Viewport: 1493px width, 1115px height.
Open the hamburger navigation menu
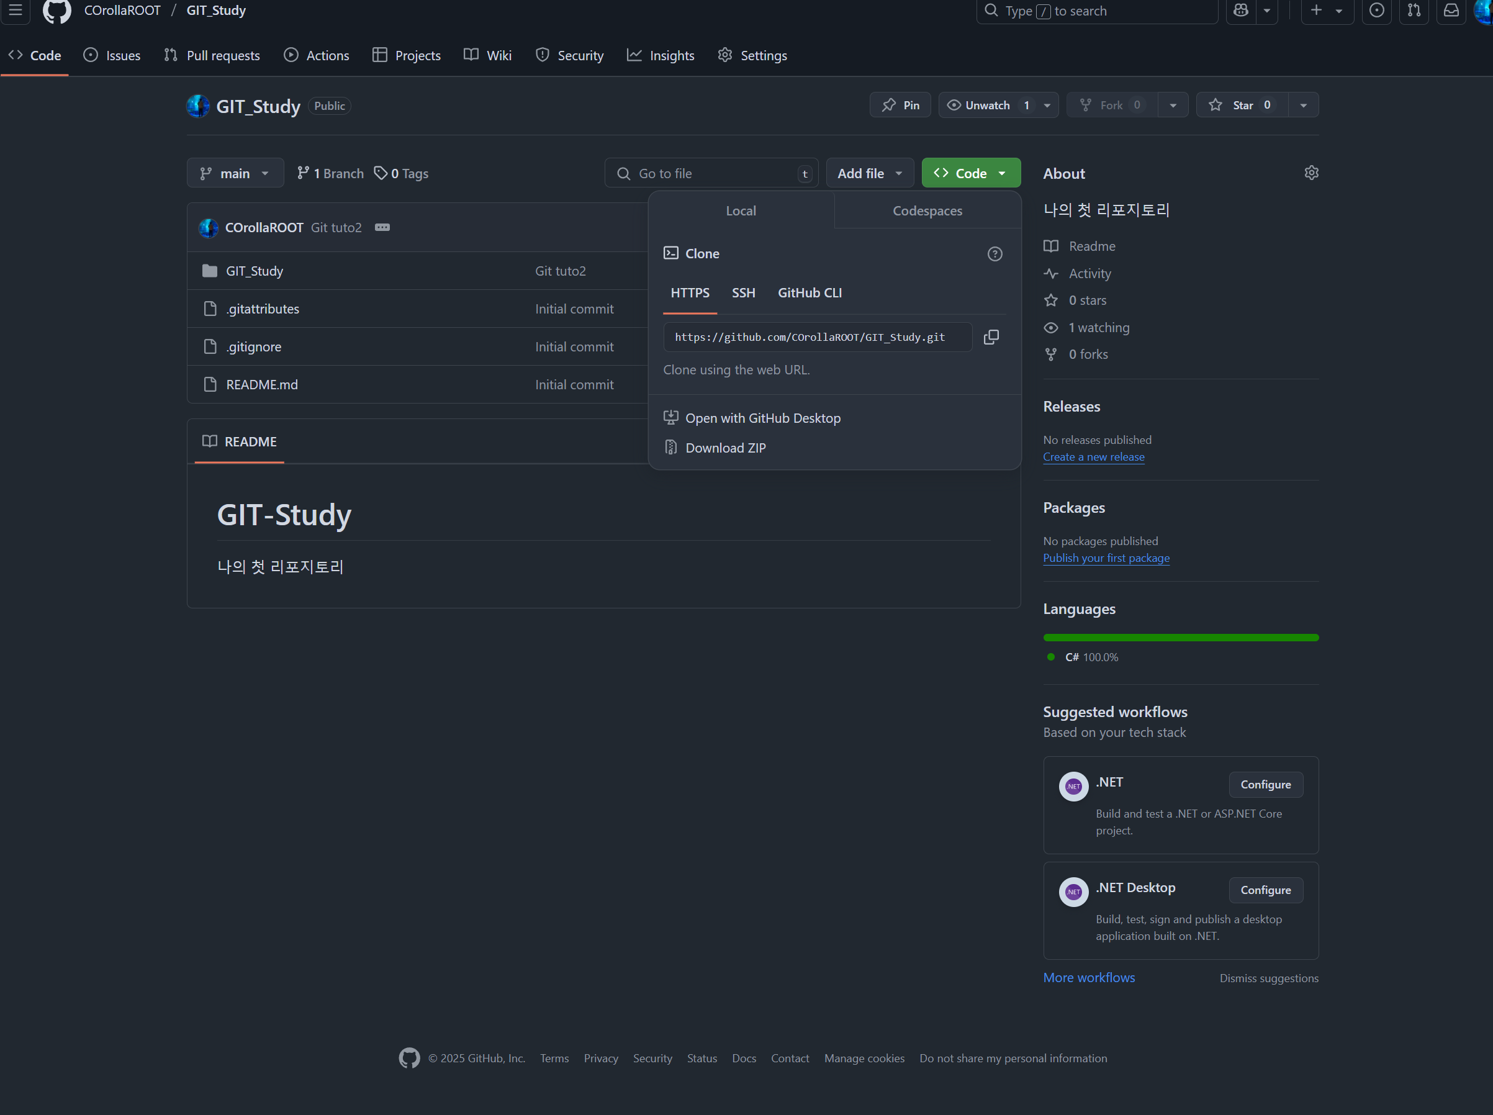(15, 11)
